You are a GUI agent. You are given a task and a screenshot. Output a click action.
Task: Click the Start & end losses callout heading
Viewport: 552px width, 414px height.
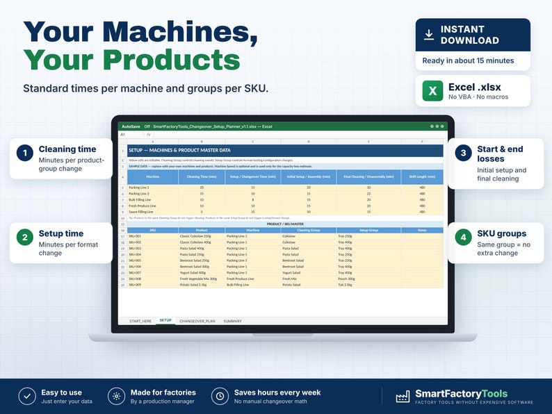pos(500,154)
